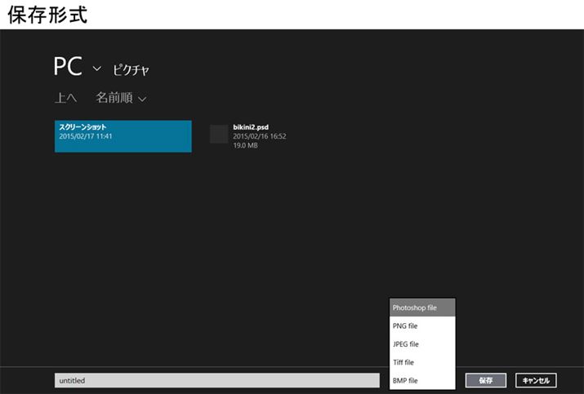Click the chevron arrow next to PC

click(x=97, y=69)
